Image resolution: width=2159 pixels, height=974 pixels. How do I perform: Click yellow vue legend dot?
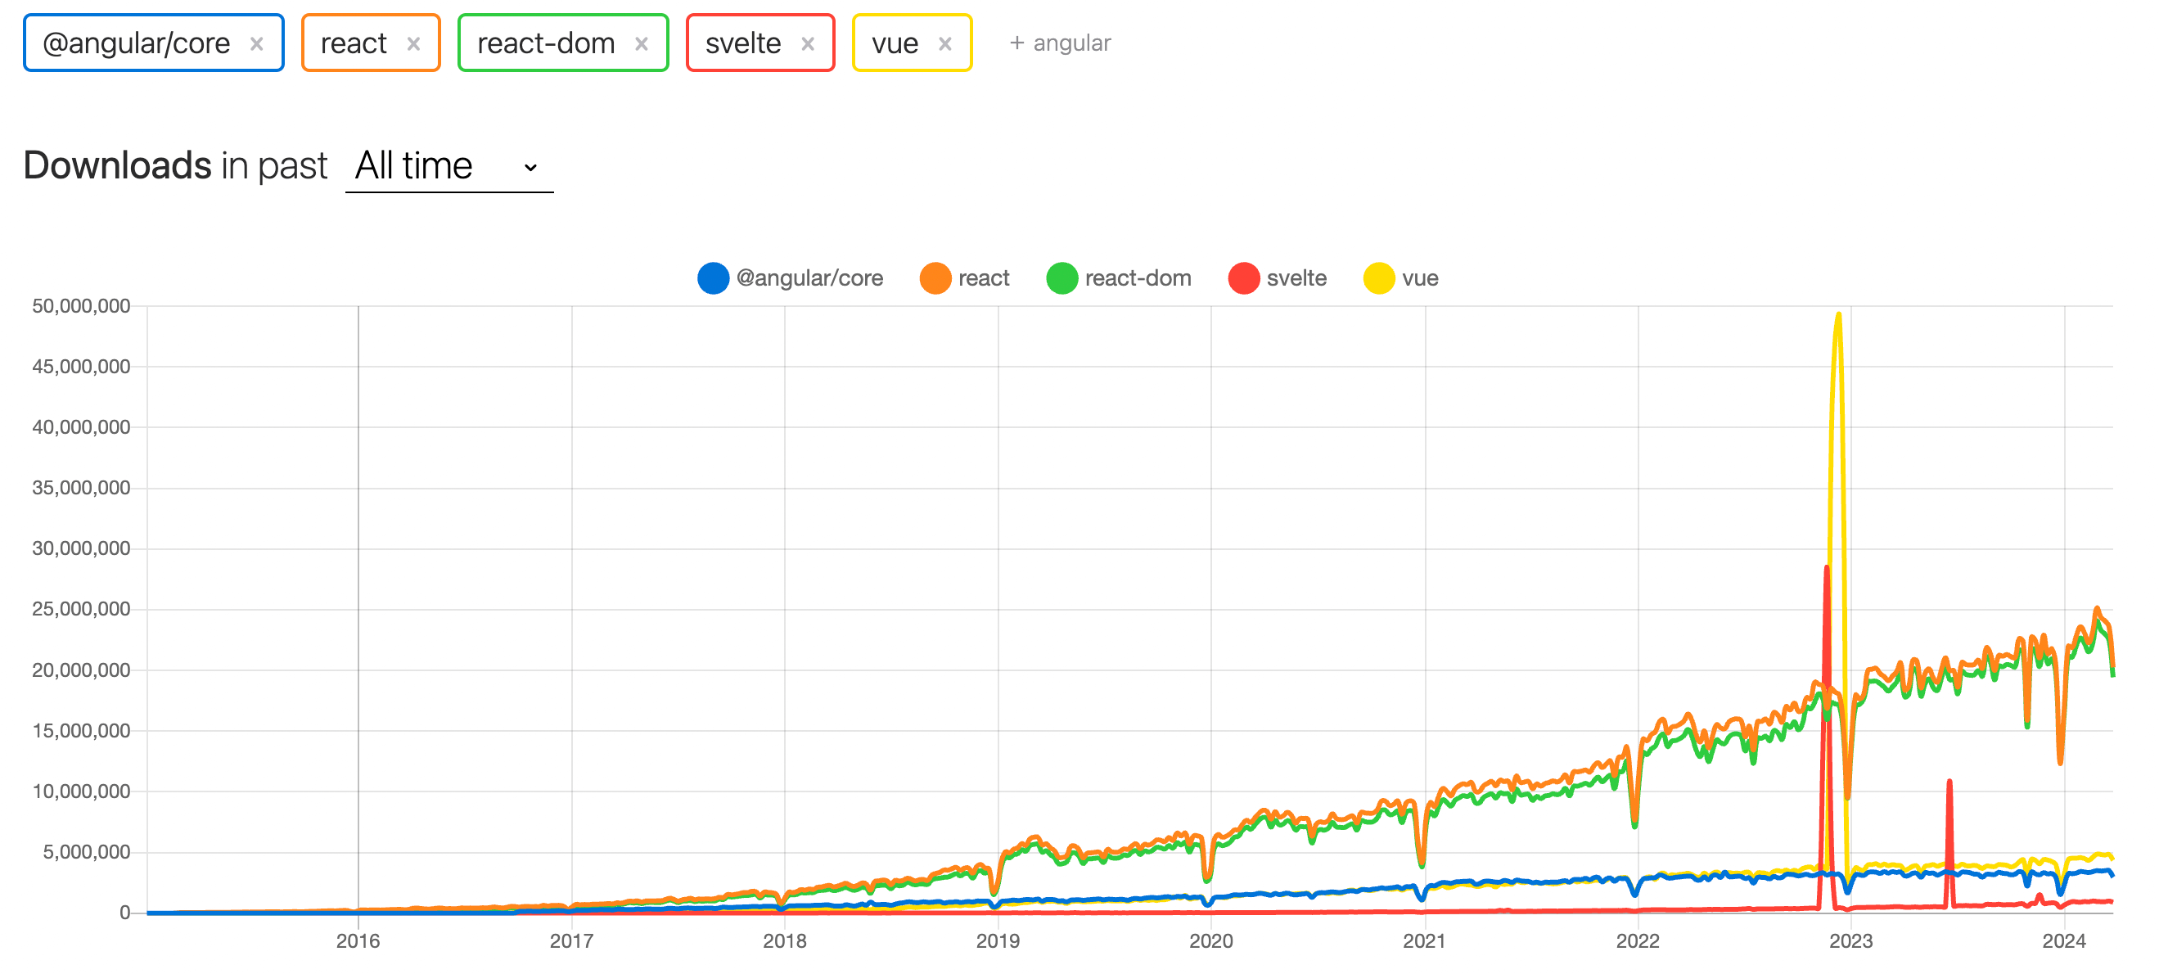[x=1379, y=278]
